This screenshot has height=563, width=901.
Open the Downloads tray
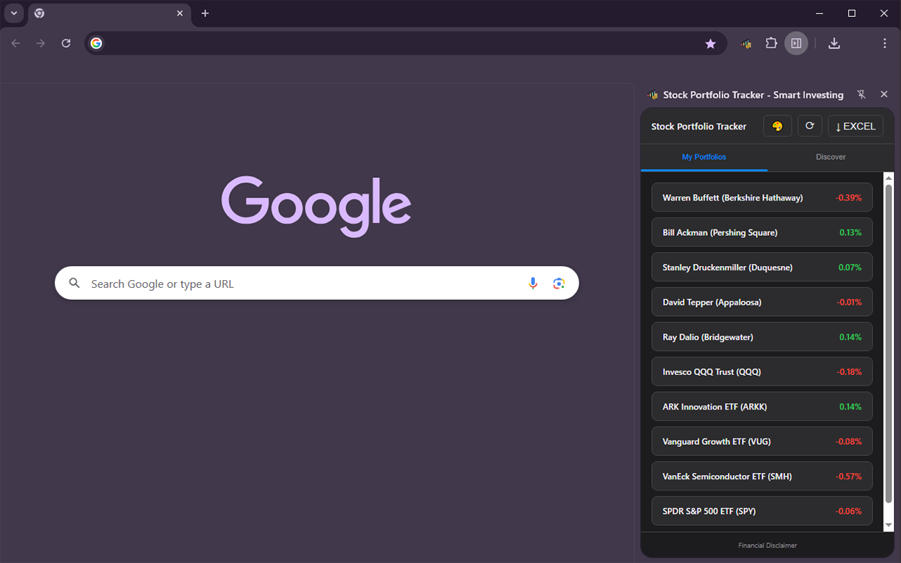(x=834, y=44)
